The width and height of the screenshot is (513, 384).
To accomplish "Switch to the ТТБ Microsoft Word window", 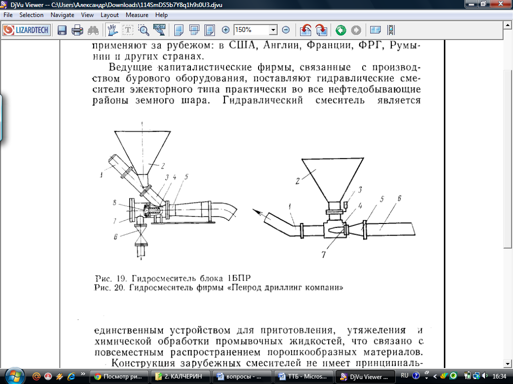I will pyautogui.click(x=304, y=376).
